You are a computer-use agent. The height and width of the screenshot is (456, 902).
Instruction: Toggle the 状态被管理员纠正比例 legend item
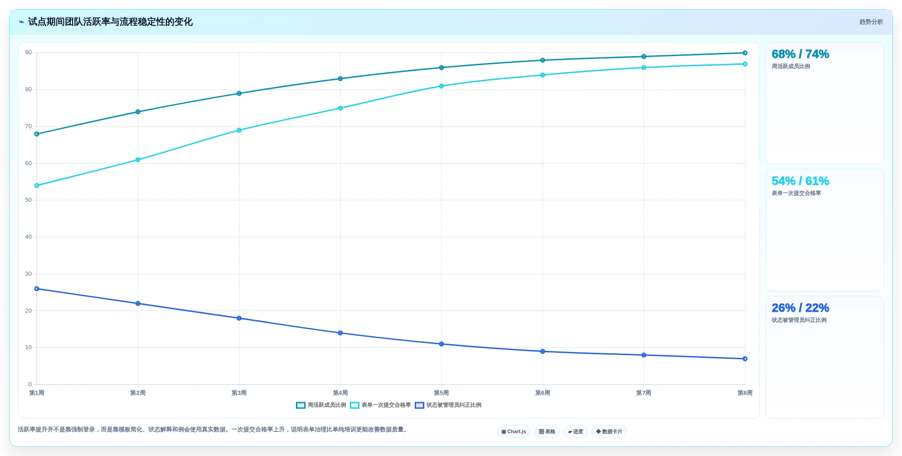point(448,405)
